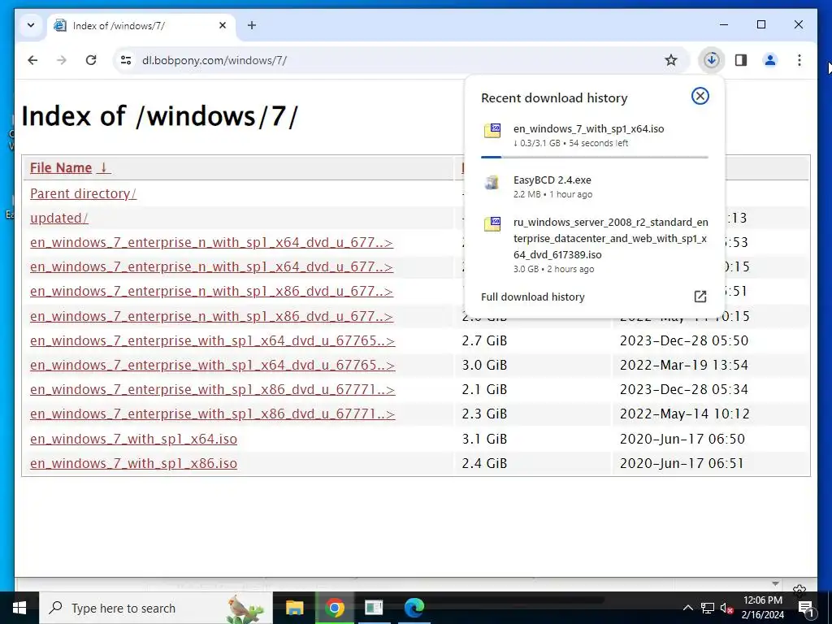Open the updated/ folder link

tap(58, 218)
